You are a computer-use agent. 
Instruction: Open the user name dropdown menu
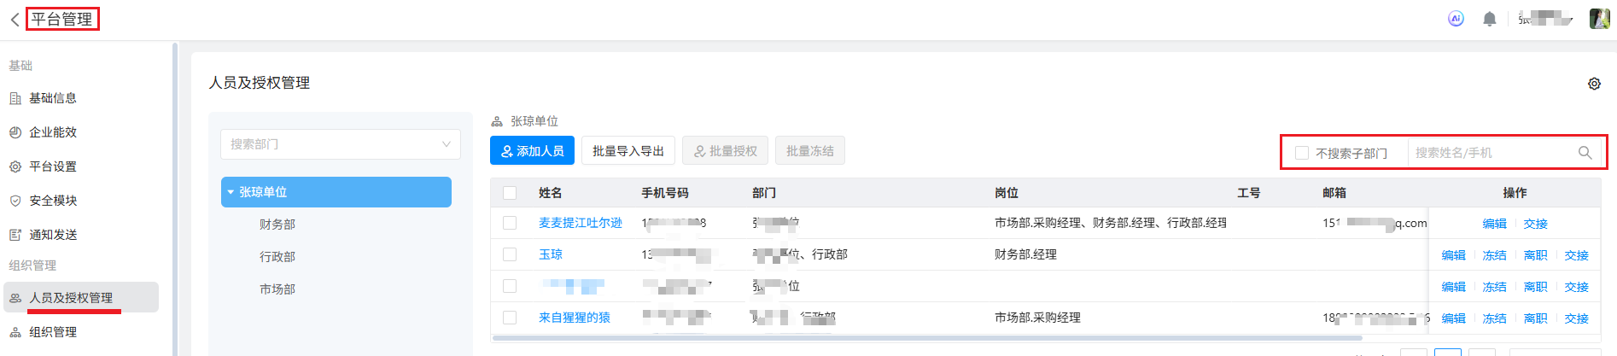[1545, 19]
